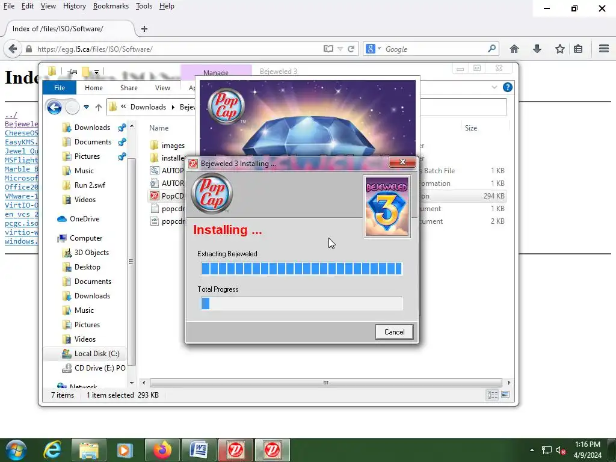Select CD Drive (E:) in sidebar

coord(100,368)
